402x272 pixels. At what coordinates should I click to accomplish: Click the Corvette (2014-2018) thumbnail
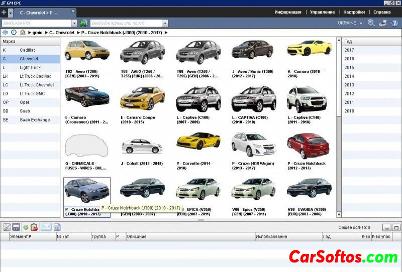(198, 142)
